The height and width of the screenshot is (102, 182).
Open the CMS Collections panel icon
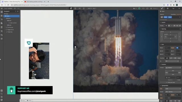pyautogui.click(x=2, y=27)
